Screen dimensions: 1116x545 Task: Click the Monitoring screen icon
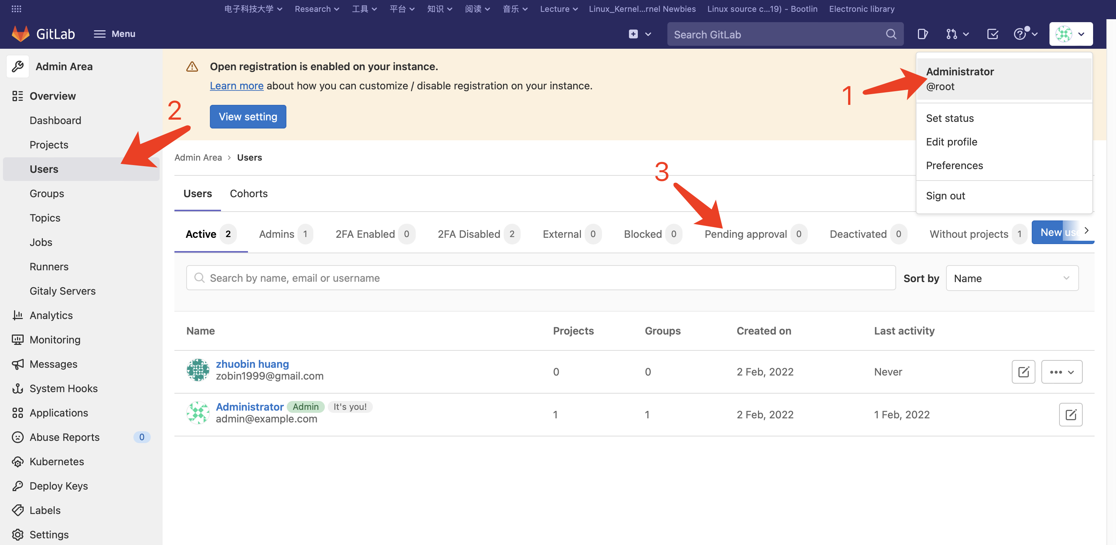[x=17, y=339]
